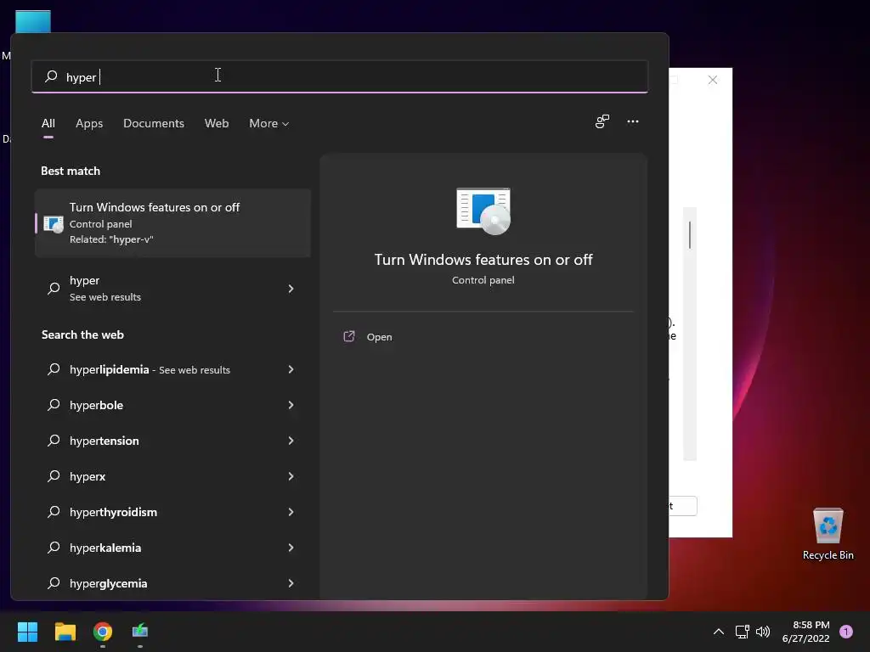Click the search icon beside hypertension
870x652 pixels.
click(x=54, y=441)
